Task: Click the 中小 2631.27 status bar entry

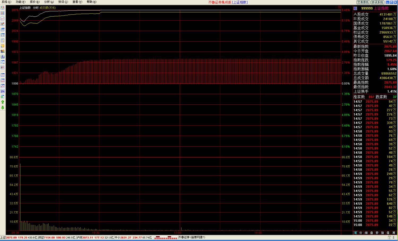Action: tap(133, 238)
